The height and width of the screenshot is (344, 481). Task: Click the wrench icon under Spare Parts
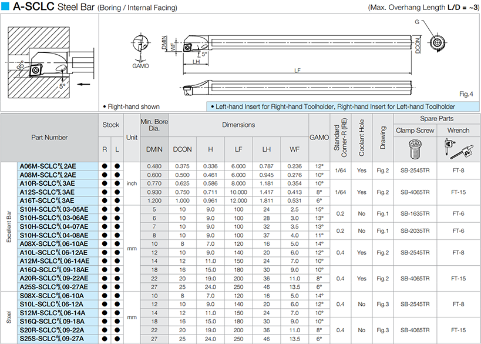click(458, 149)
